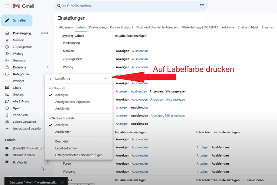Screen dimensions: 277x185
Task: Click three-dot menu next to KIWacht
Action: [47, 162]
